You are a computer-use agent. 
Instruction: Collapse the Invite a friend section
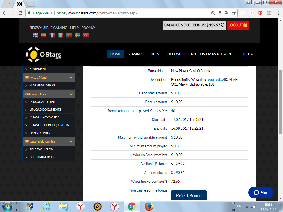[71, 78]
